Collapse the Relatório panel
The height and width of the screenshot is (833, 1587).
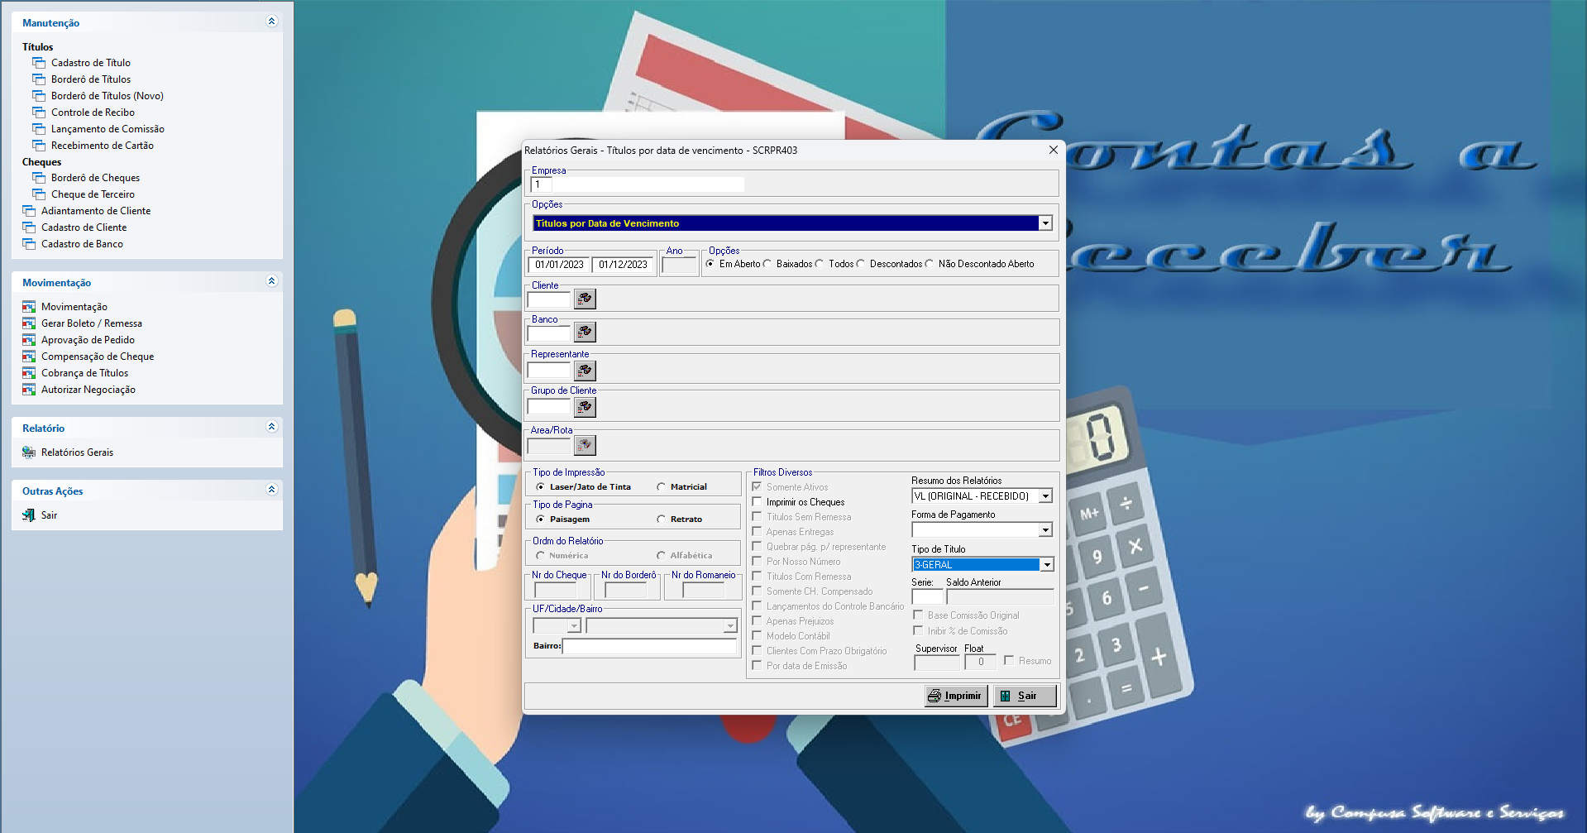pyautogui.click(x=271, y=427)
